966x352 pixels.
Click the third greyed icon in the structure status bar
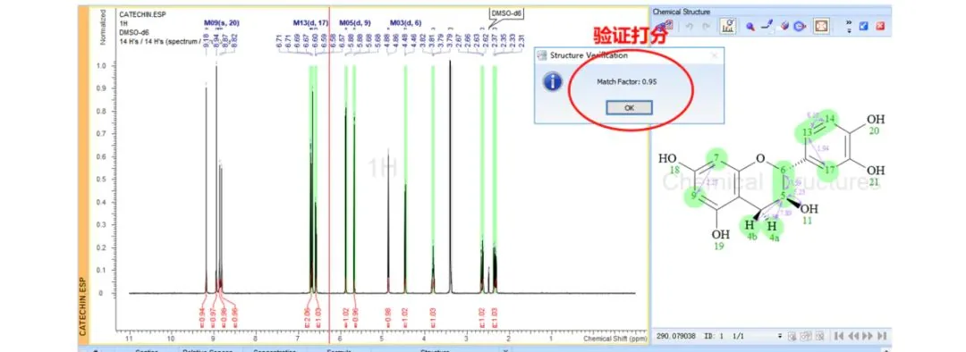[x=820, y=337]
